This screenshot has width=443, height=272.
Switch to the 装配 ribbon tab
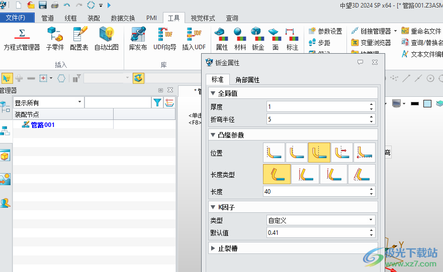(94, 18)
